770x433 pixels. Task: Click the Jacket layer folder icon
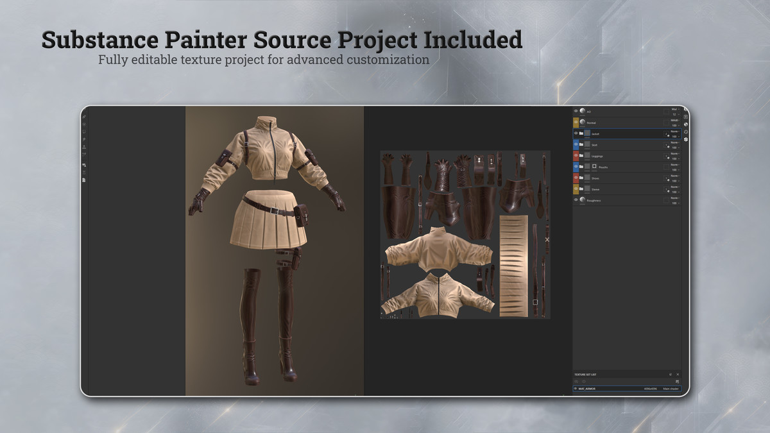pyautogui.click(x=581, y=133)
